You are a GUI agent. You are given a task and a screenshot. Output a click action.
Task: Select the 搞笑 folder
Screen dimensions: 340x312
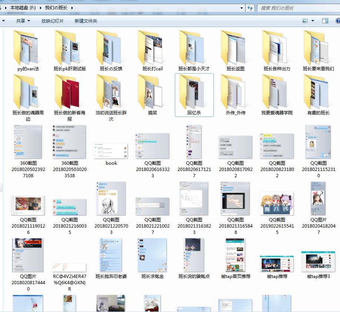pos(153,95)
